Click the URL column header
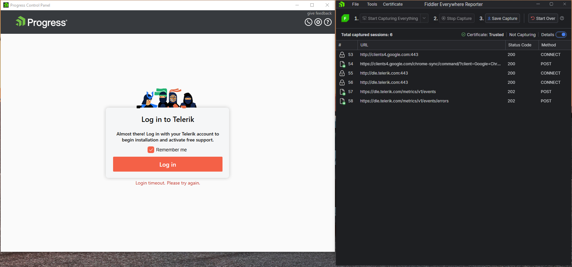 click(431, 45)
